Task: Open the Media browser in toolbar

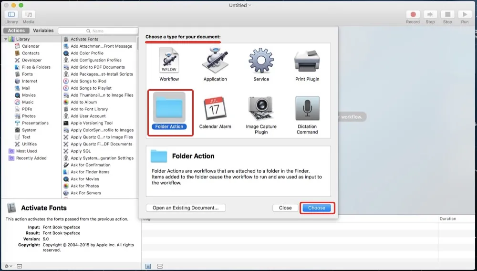Action: coord(29,14)
